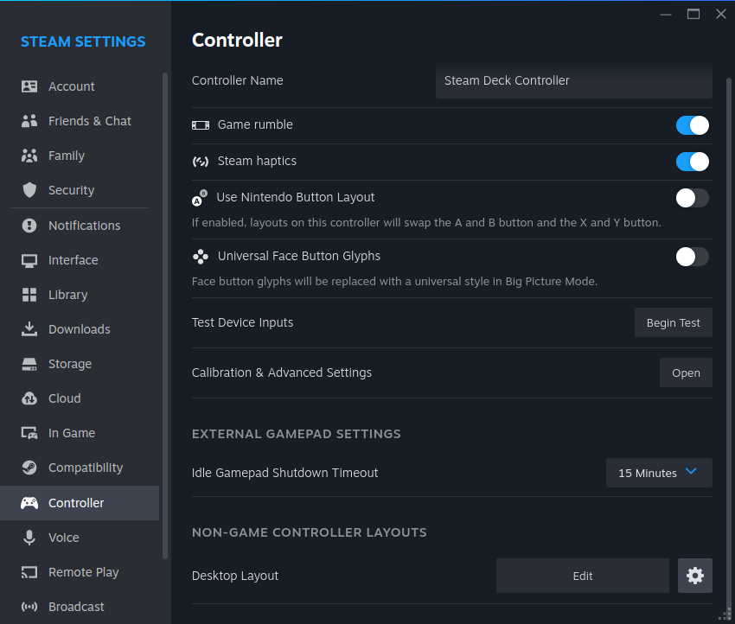Close the Steam Settings window
735x624 pixels.
[x=721, y=14]
